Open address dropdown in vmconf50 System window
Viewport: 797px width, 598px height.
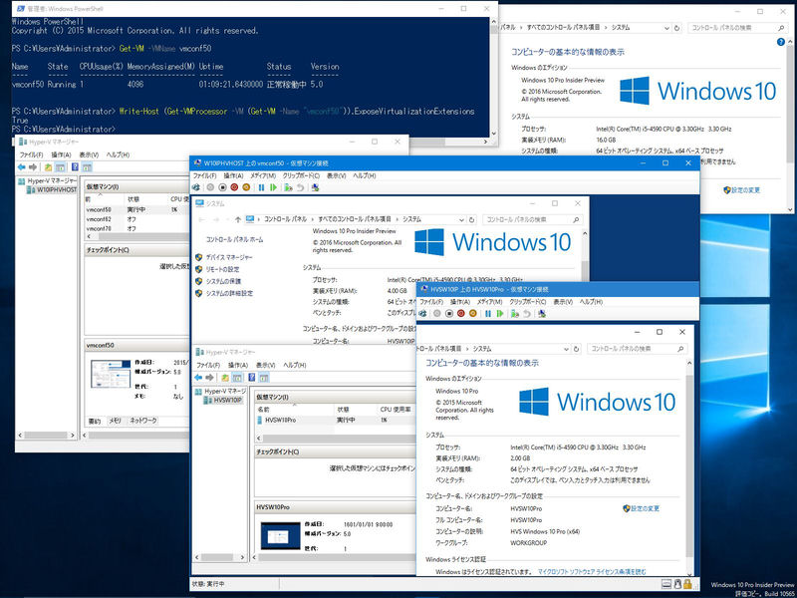point(461,219)
